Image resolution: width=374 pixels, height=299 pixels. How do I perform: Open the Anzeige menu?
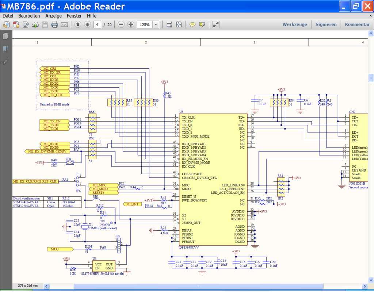[53, 16]
